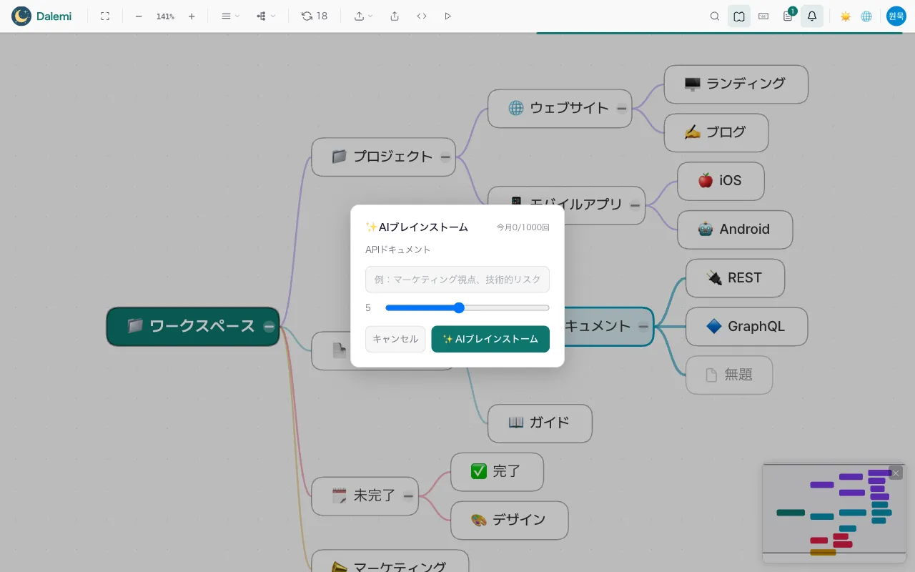Collapse the ウェブサイト node
Image resolution: width=915 pixels, height=572 pixels.
click(622, 108)
